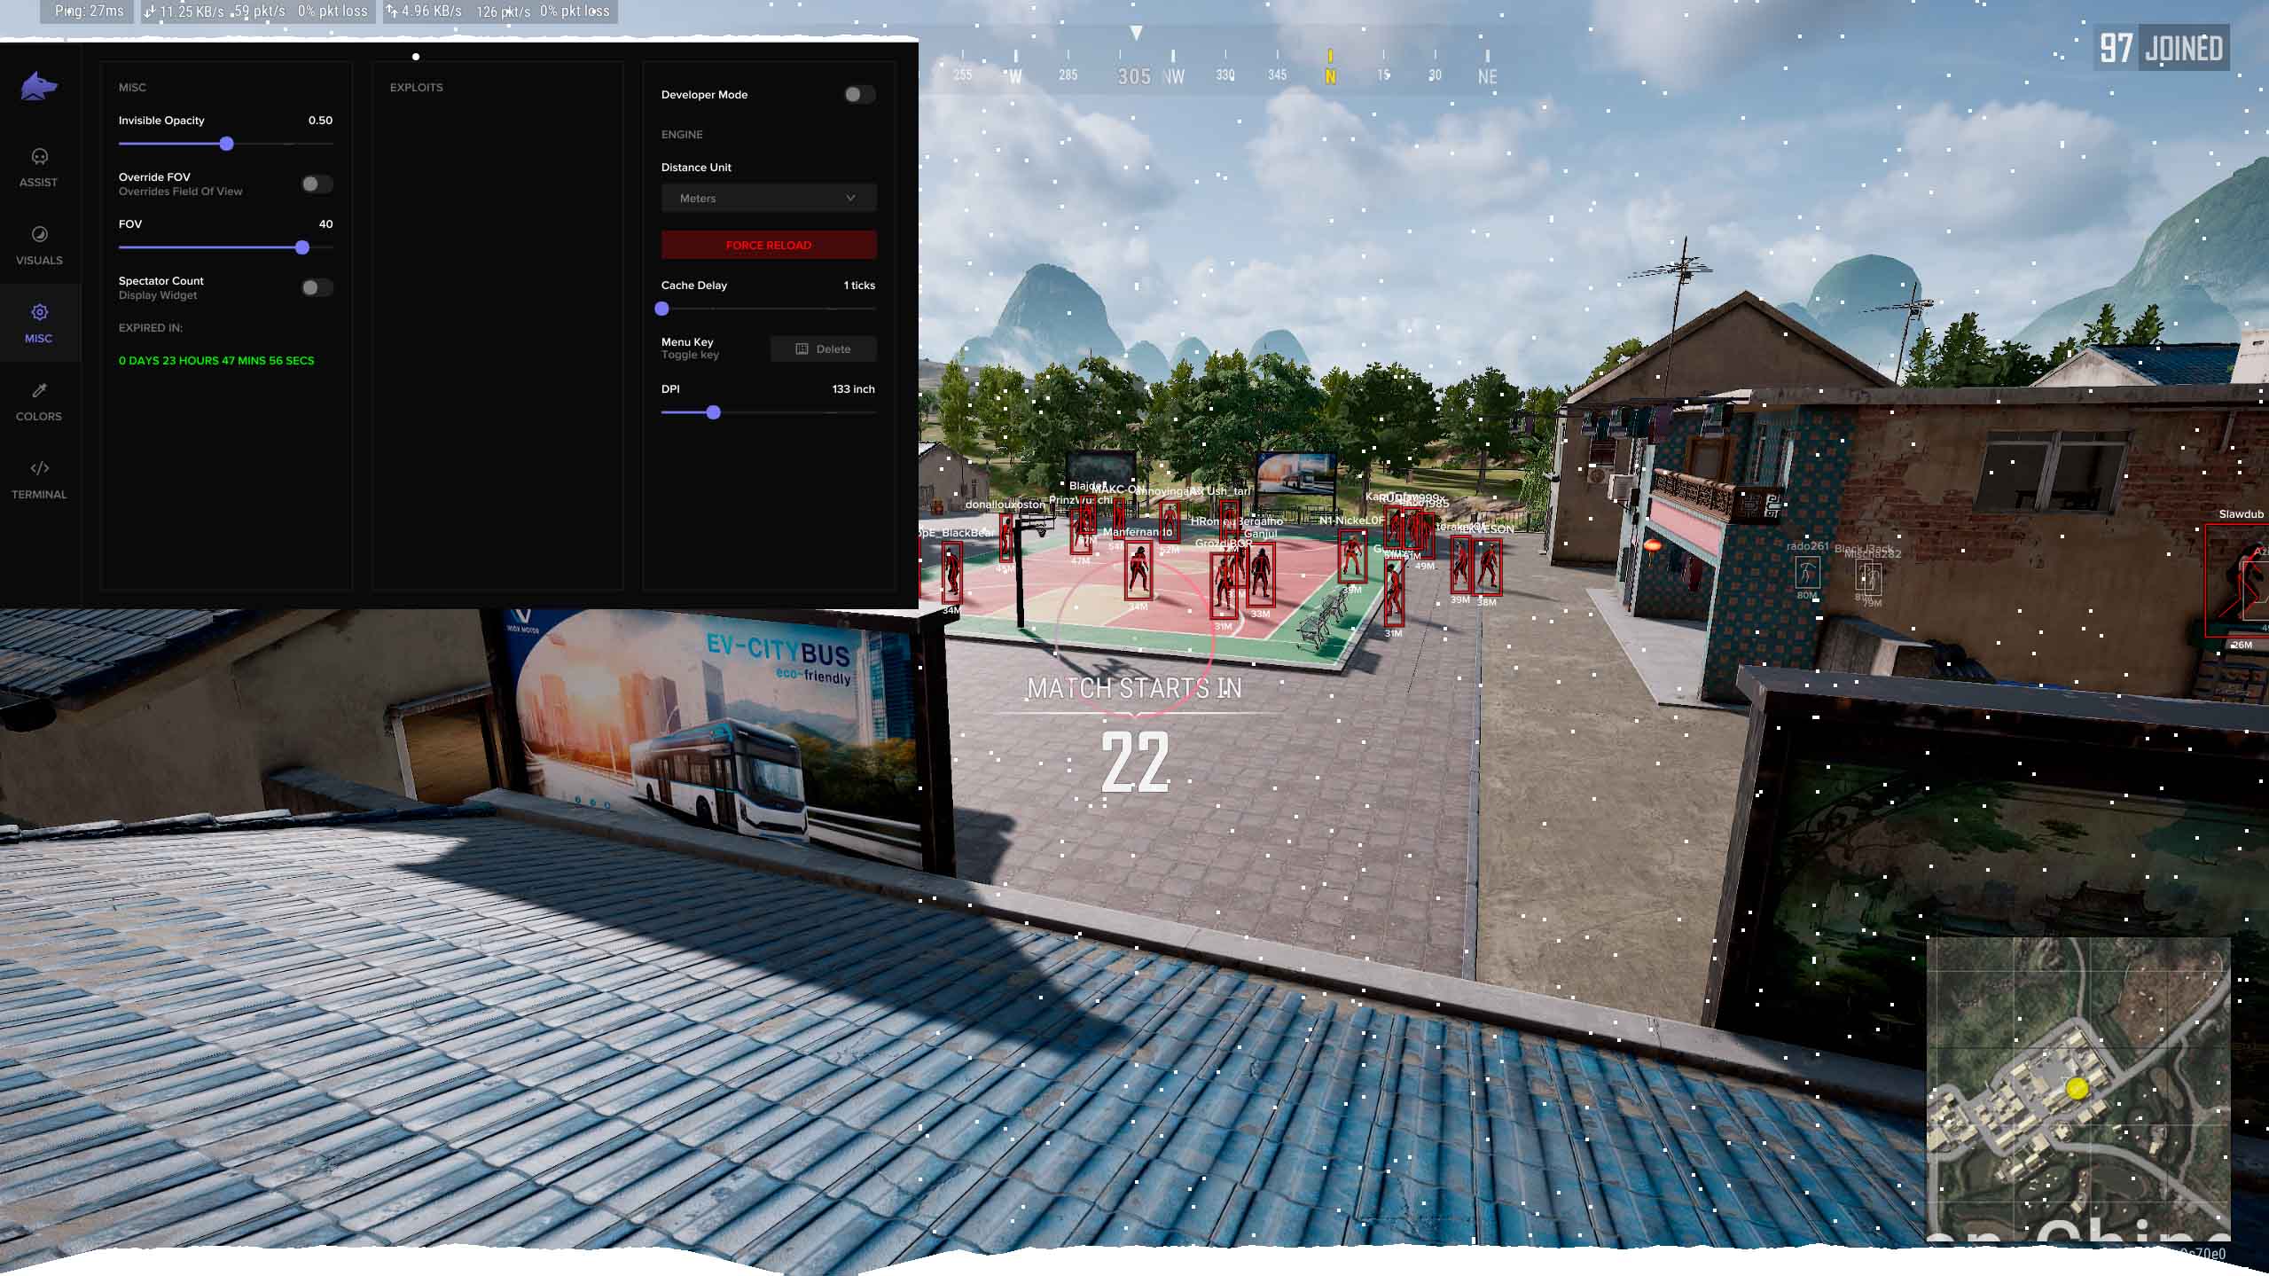
Task: Open the Assist section icon
Action: (x=39, y=157)
